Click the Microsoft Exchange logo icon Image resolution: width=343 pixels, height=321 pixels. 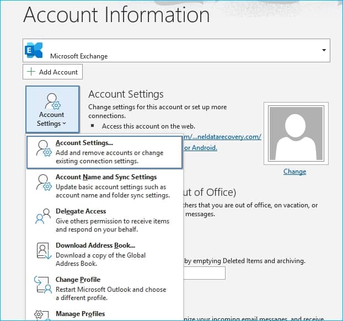[34, 50]
